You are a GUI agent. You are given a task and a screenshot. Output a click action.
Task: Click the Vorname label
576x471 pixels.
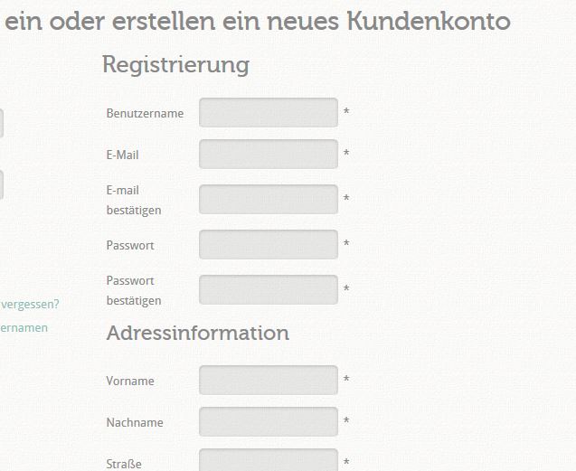click(130, 382)
